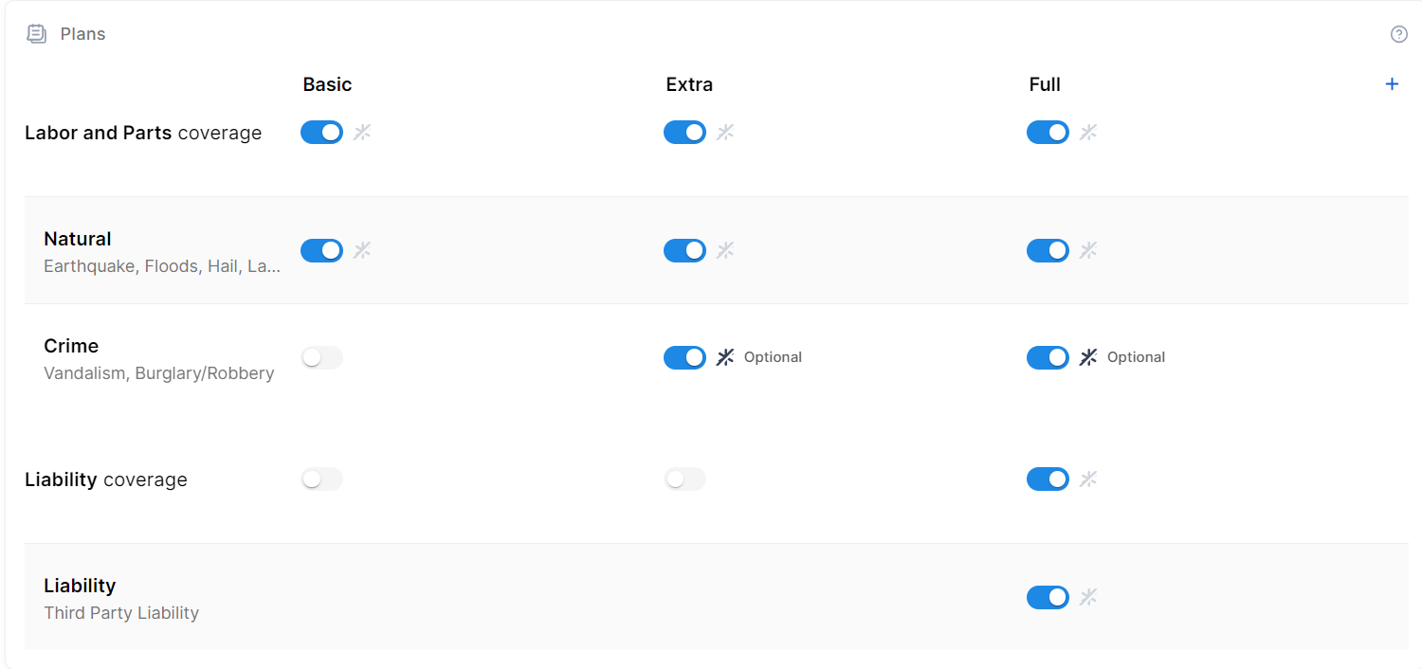Click magic wand icon for Crime in Full plan
This screenshot has height=669, width=1422.
(1088, 357)
